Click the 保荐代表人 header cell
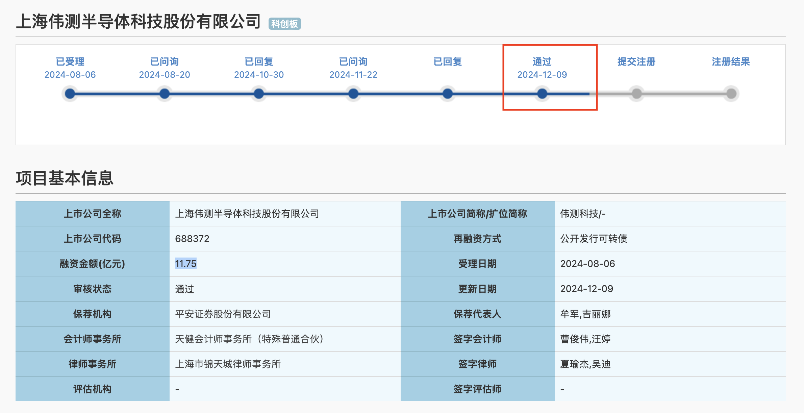This screenshot has height=413, width=804. click(477, 314)
